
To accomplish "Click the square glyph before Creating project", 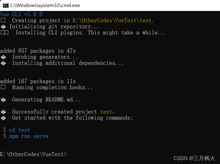I will pyautogui.click(x=3, y=20).
